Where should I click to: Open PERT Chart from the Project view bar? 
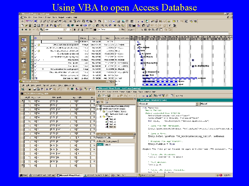pos(24,63)
